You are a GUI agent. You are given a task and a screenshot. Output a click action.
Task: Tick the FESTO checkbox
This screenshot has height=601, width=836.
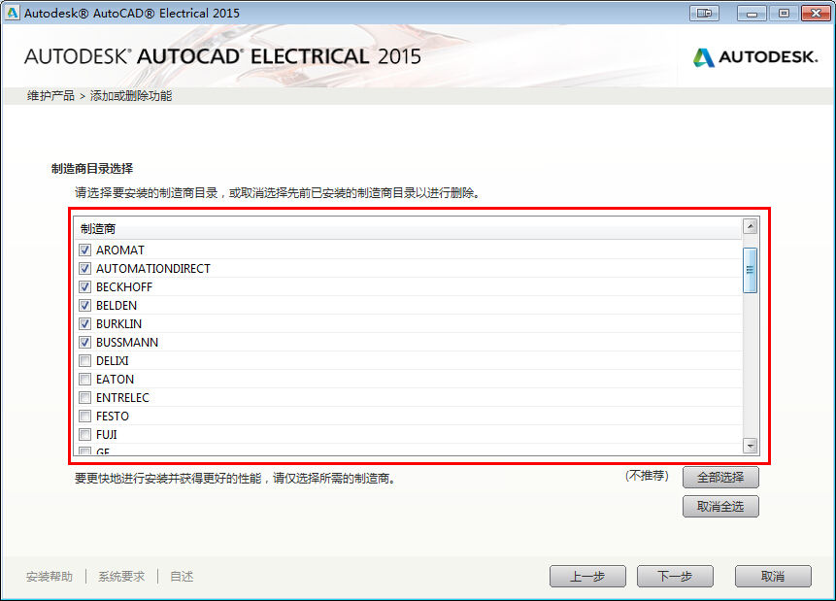click(x=85, y=417)
